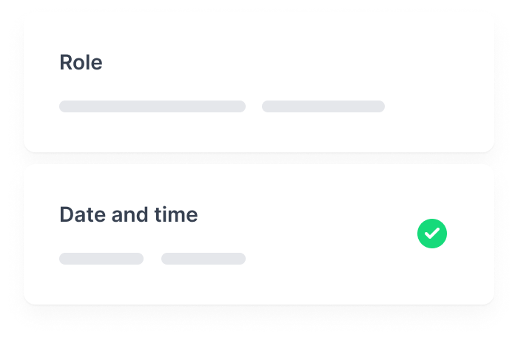This screenshot has height=340, width=518.
Task: Click the word Date in the heading
Action: pyautogui.click(x=83, y=214)
